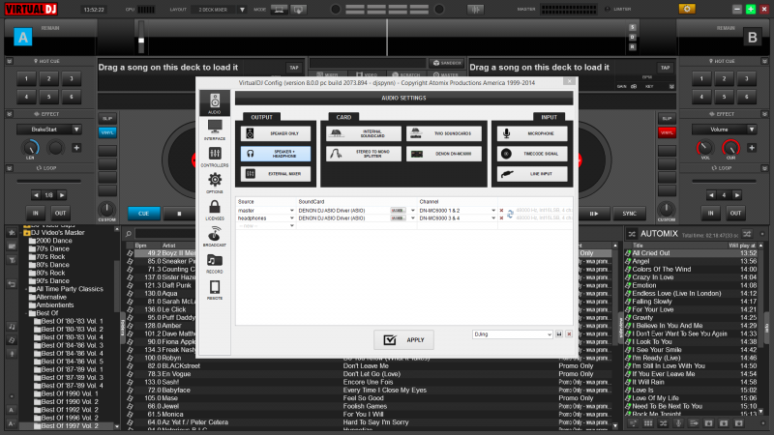Open the Licenses padlock section
Screen dimensions: 774x435
click(214, 210)
